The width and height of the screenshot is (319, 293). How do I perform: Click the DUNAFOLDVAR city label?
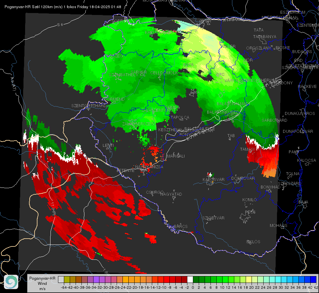click(x=298, y=131)
